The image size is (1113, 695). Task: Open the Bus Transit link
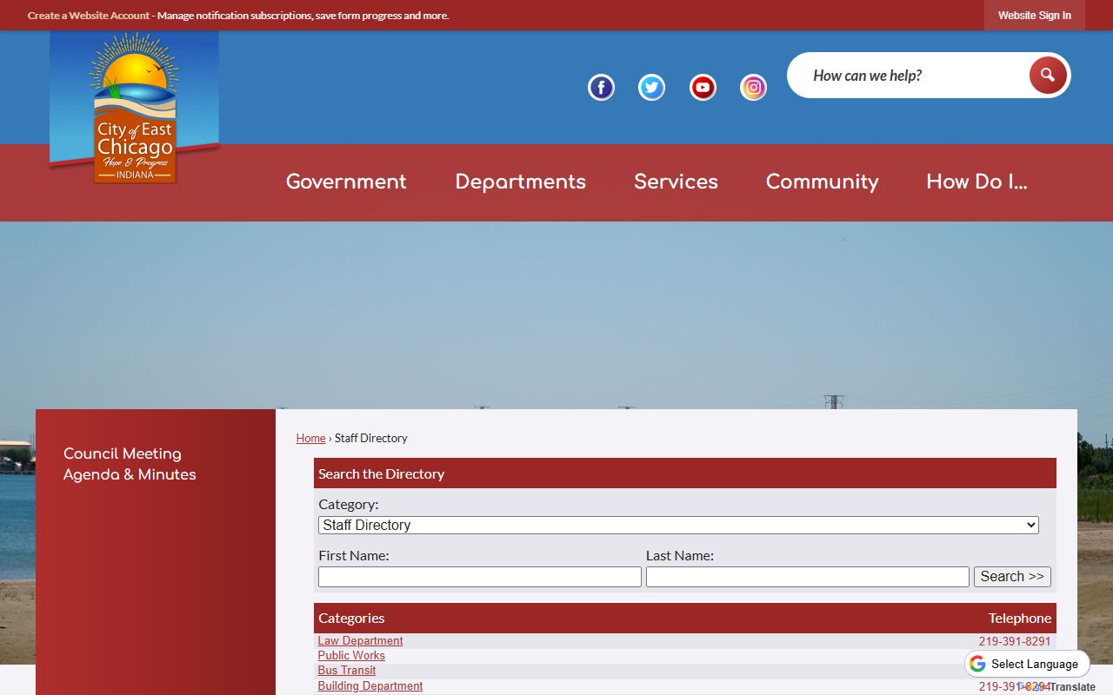click(347, 671)
